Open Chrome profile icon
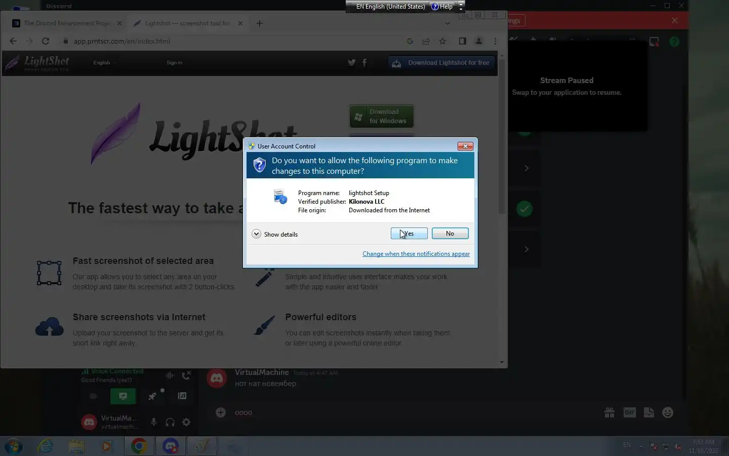Image resolution: width=729 pixels, height=456 pixels. 479,41
